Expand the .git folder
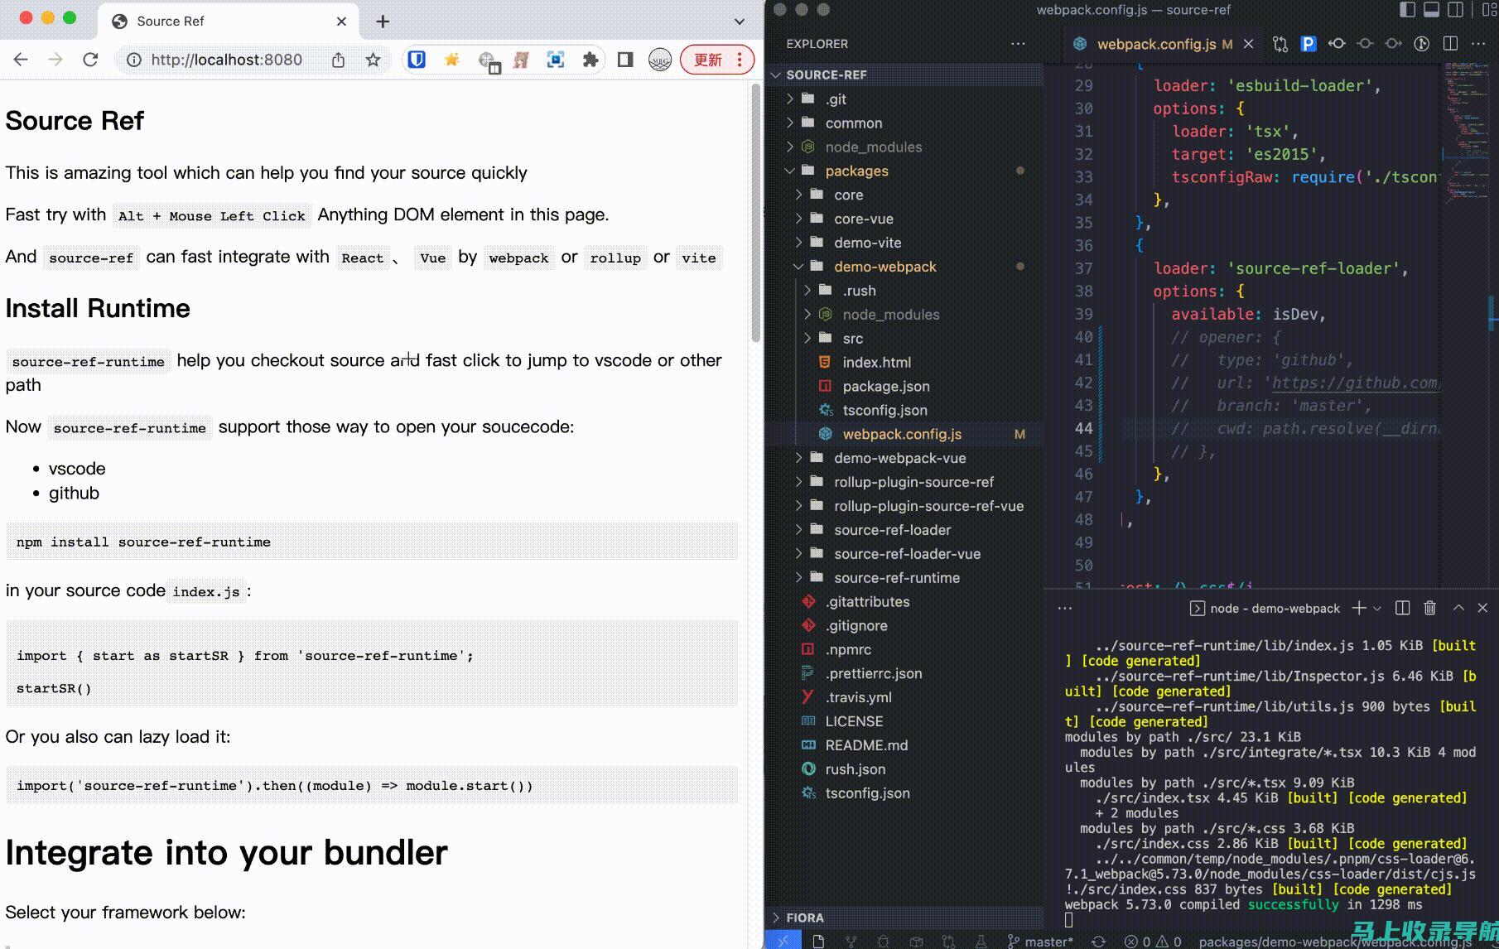This screenshot has height=949, width=1499. click(904, 99)
